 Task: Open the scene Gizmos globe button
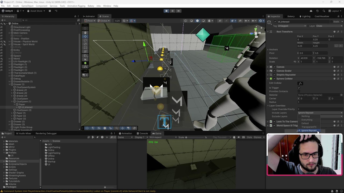[260, 21]
